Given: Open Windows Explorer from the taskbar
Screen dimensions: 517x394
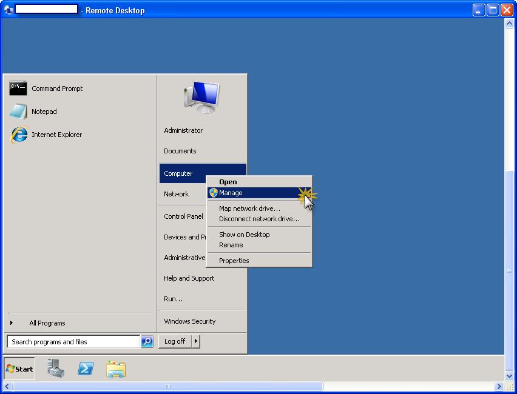Looking at the screenshot, I should tap(116, 369).
